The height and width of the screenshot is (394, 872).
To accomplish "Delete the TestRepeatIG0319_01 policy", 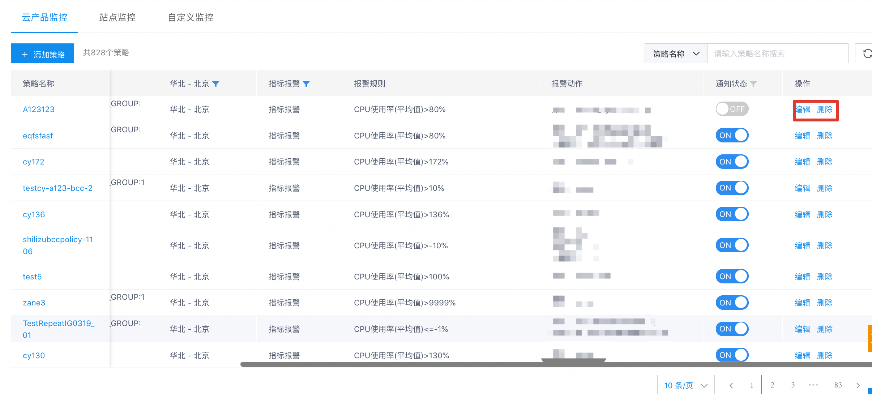I will pos(825,329).
